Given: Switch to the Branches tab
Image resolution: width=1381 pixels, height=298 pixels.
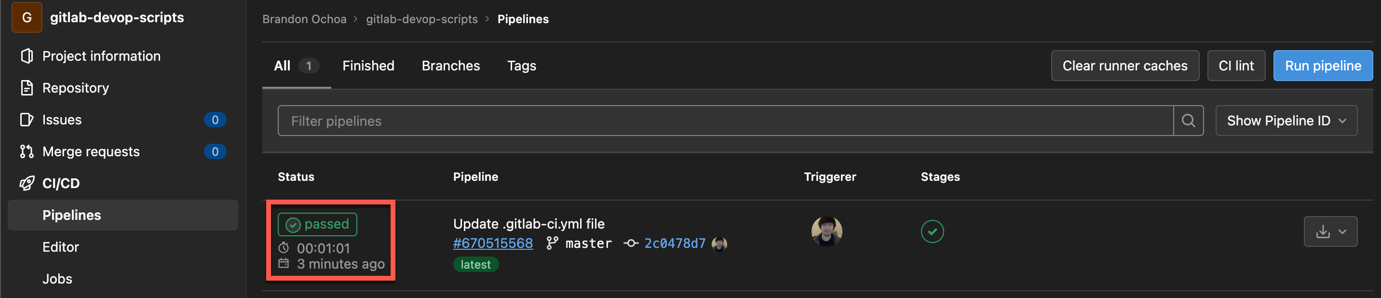Looking at the screenshot, I should tap(450, 66).
